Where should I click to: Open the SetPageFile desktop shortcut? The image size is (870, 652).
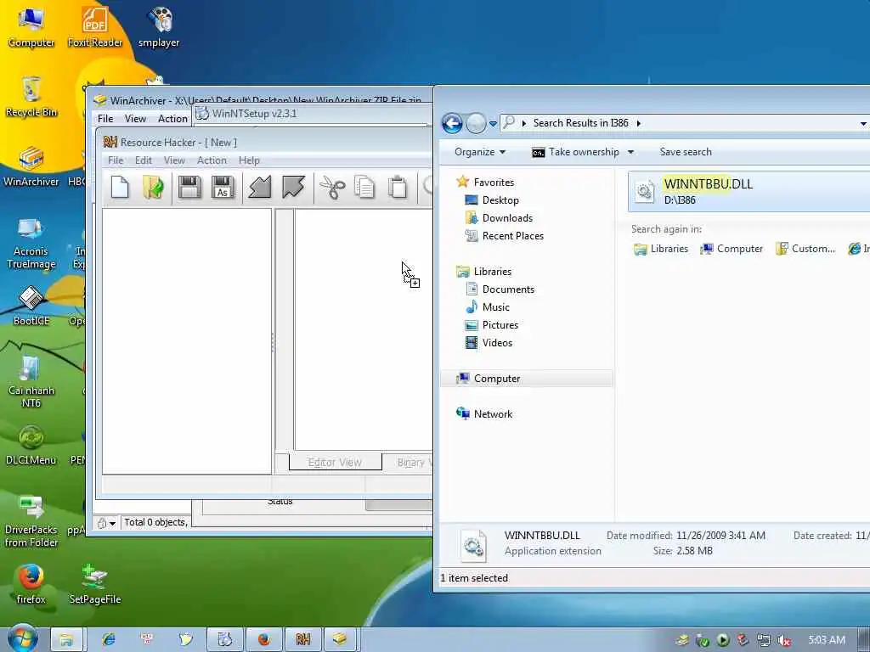[x=95, y=584]
